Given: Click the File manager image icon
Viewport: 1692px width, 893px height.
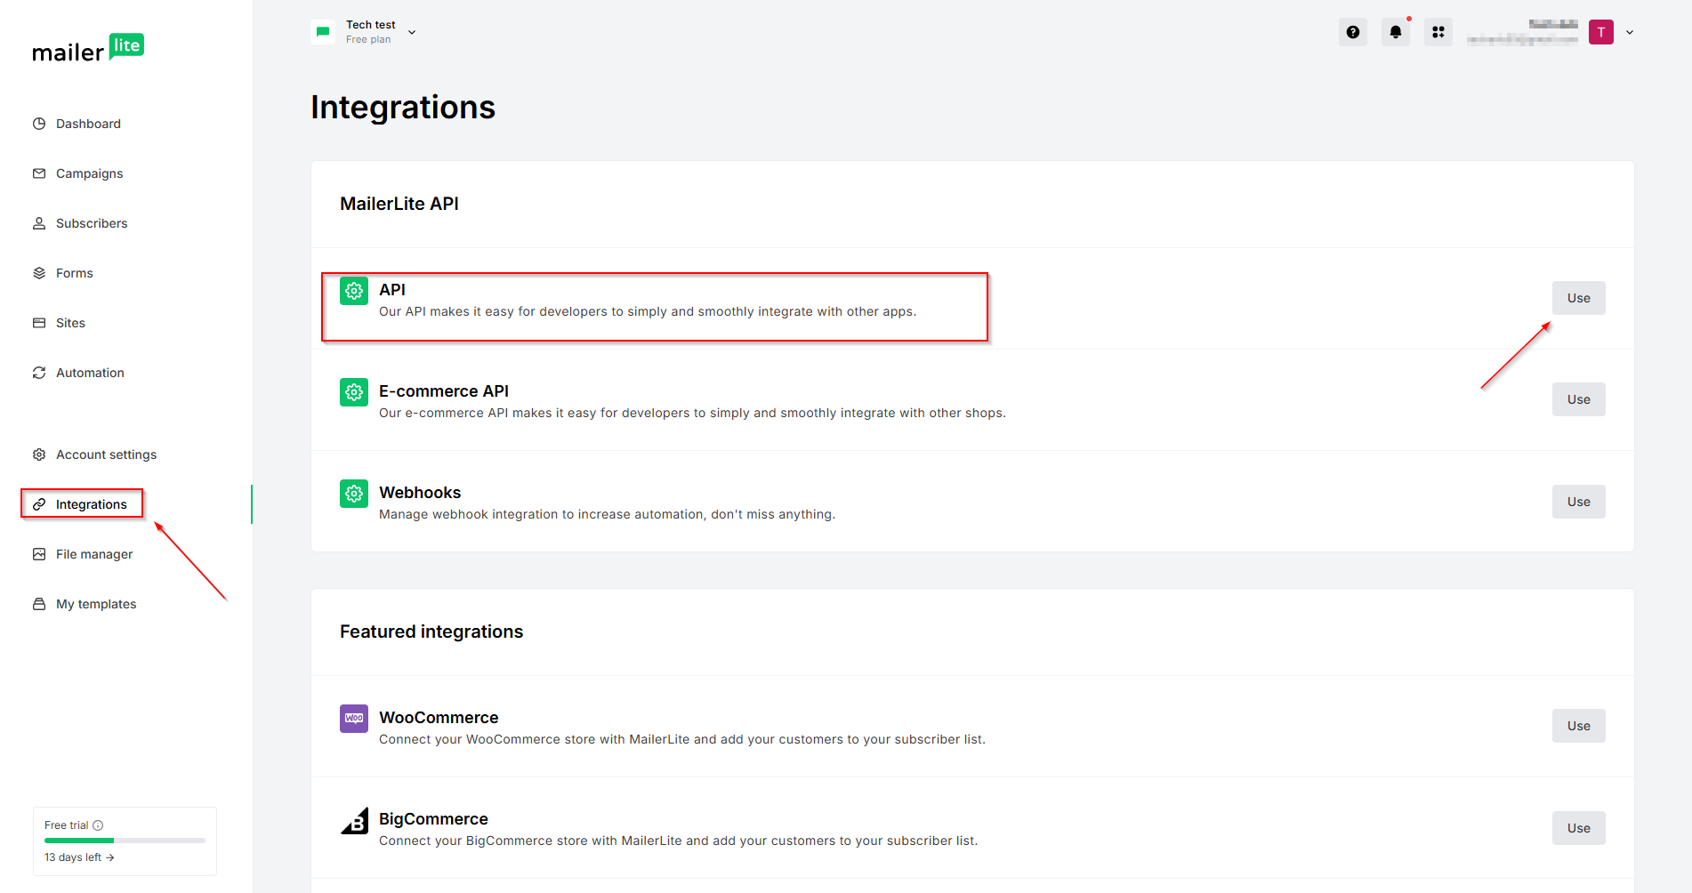Looking at the screenshot, I should [39, 554].
